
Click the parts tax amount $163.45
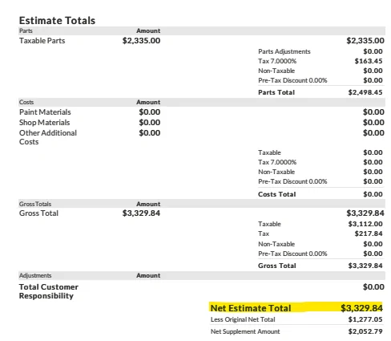pyautogui.click(x=369, y=61)
